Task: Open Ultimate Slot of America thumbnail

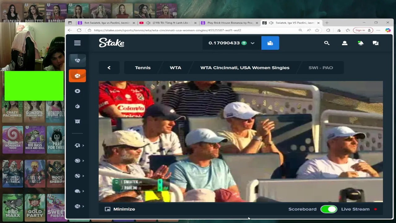Action: pos(13,173)
